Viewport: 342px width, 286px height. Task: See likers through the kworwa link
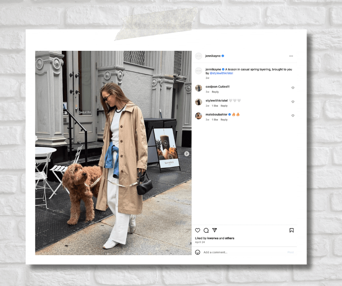pyautogui.click(x=212, y=238)
